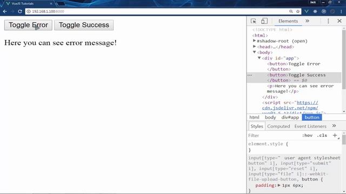Select the DOCTYPE html line

(x=272, y=30)
